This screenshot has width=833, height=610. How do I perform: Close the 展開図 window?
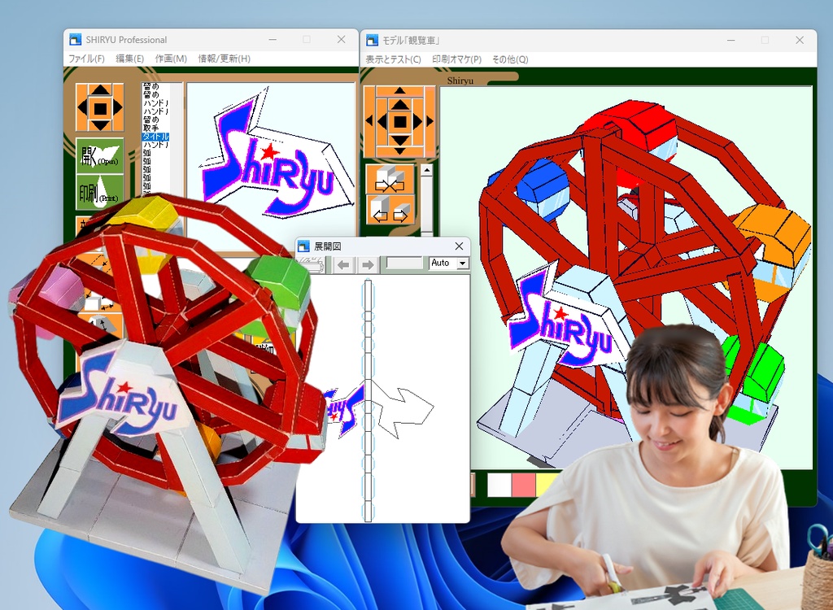point(459,246)
